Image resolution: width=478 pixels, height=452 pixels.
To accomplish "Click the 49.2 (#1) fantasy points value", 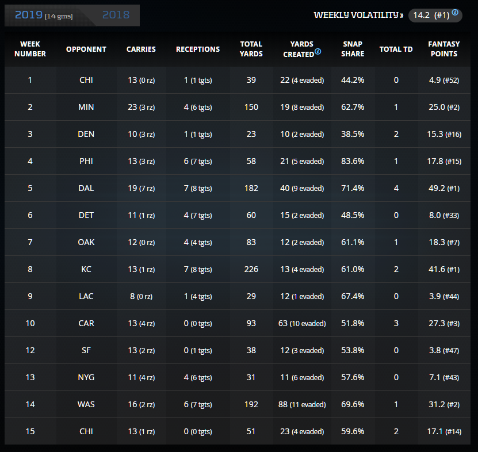I will 444,188.
